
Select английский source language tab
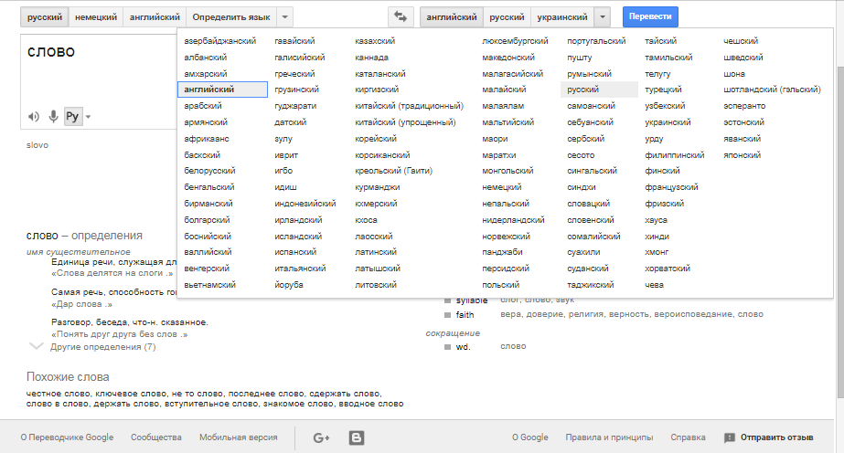coord(155,17)
